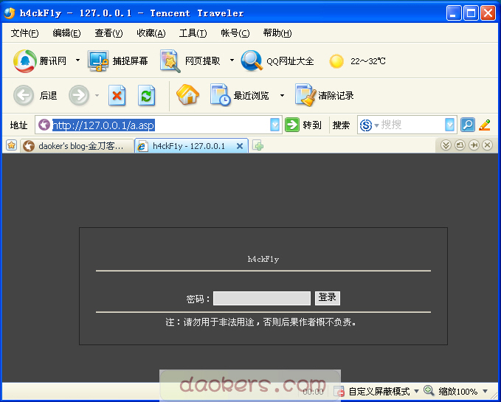Screen dimensions: 501x402
Task: Open the 帮助(H) menu
Action: tap(277, 33)
